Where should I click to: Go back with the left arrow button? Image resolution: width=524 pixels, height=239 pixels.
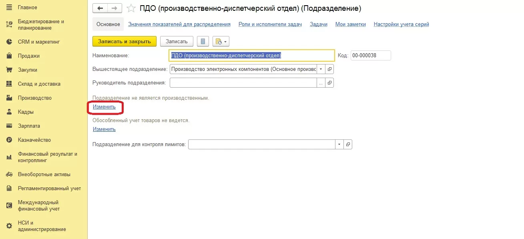100,8
